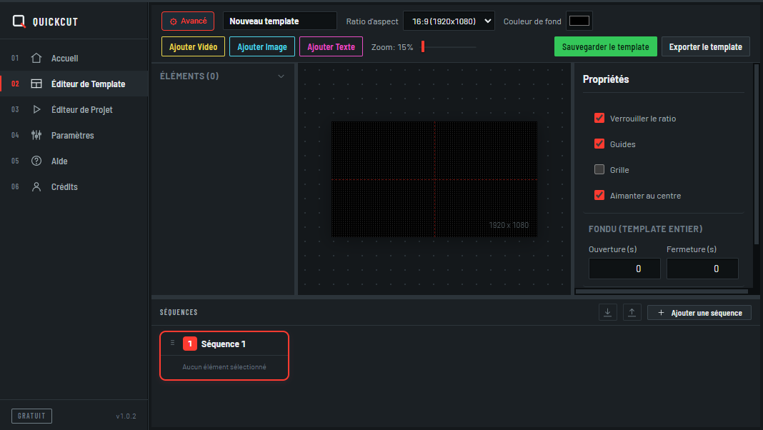
Task: Click Sauvegarder le template
Action: pos(605,46)
